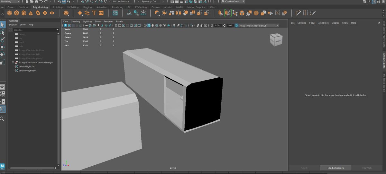Expand the StraightCorridor:CorridorStraight node
This screenshot has width=386, height=174.
coord(13,62)
